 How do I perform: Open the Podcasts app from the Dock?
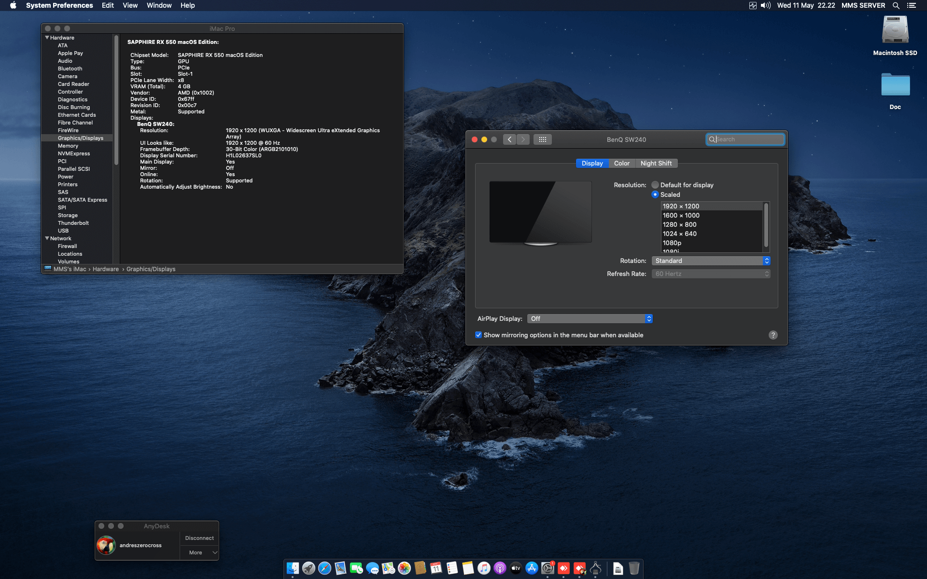[x=500, y=568]
